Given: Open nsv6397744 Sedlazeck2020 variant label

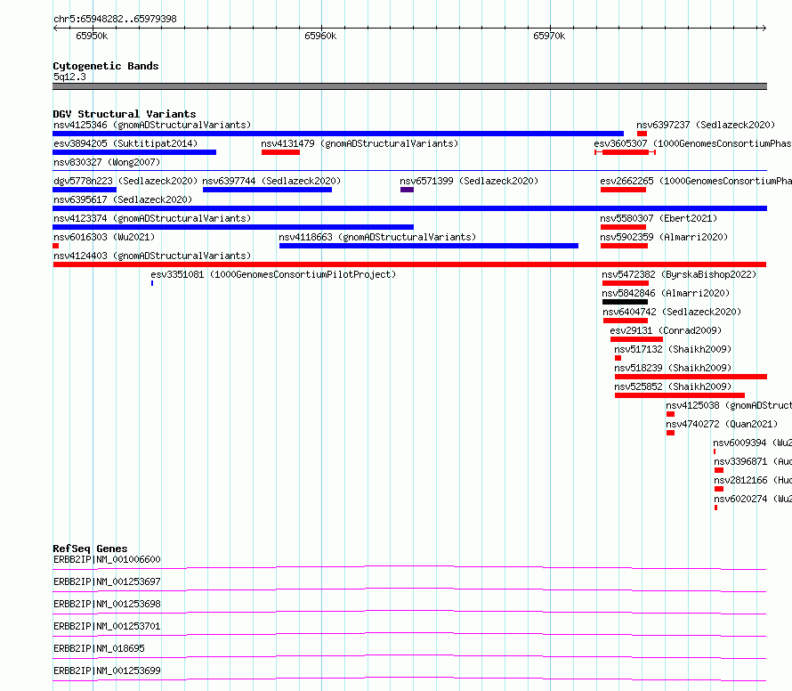Looking at the screenshot, I should pos(271,181).
